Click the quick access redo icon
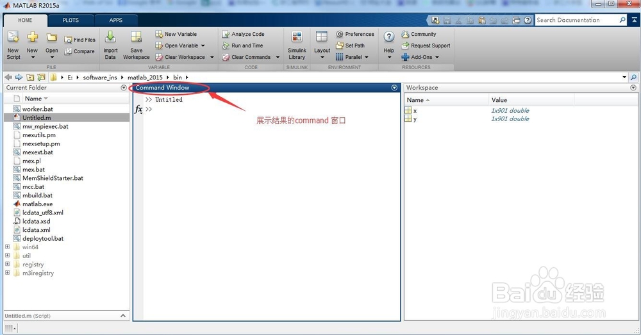This screenshot has width=641, height=335. (505, 20)
